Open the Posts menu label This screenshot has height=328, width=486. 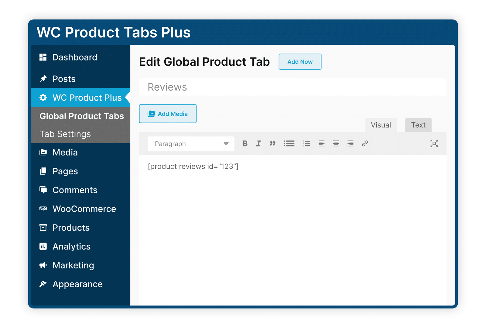64,79
